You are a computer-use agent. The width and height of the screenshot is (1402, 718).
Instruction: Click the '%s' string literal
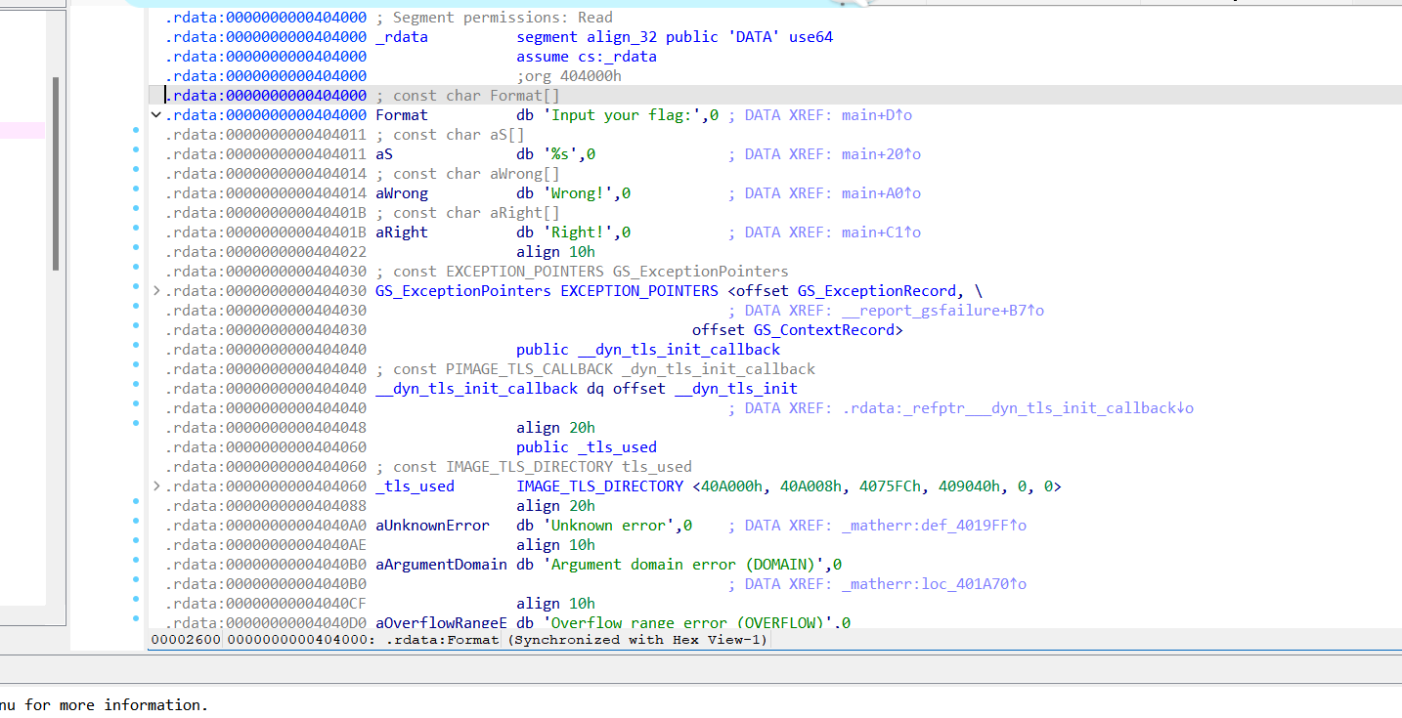click(x=560, y=154)
